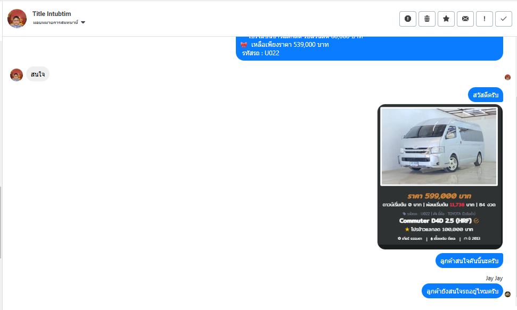
Task: Click the verified badge beside Commuter title
Action: (x=476, y=221)
